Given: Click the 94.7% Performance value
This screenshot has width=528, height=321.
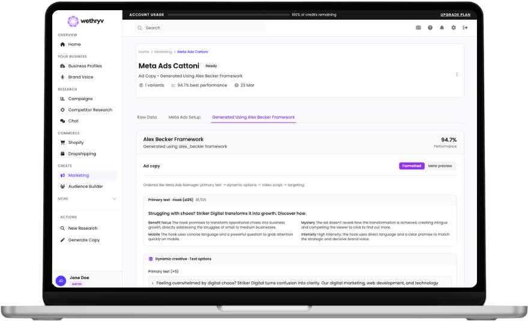Looking at the screenshot, I should 449,140.
